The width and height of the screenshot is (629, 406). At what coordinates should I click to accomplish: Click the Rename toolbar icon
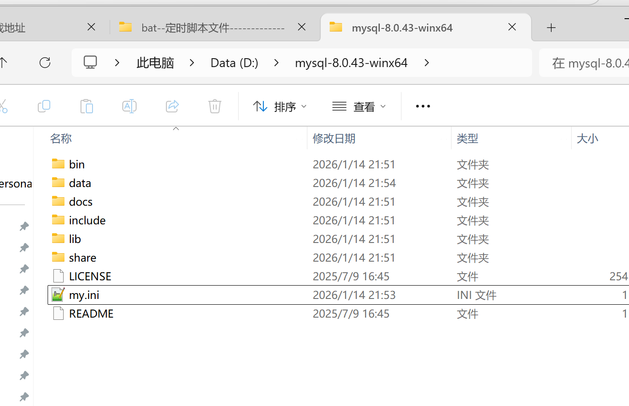click(129, 106)
